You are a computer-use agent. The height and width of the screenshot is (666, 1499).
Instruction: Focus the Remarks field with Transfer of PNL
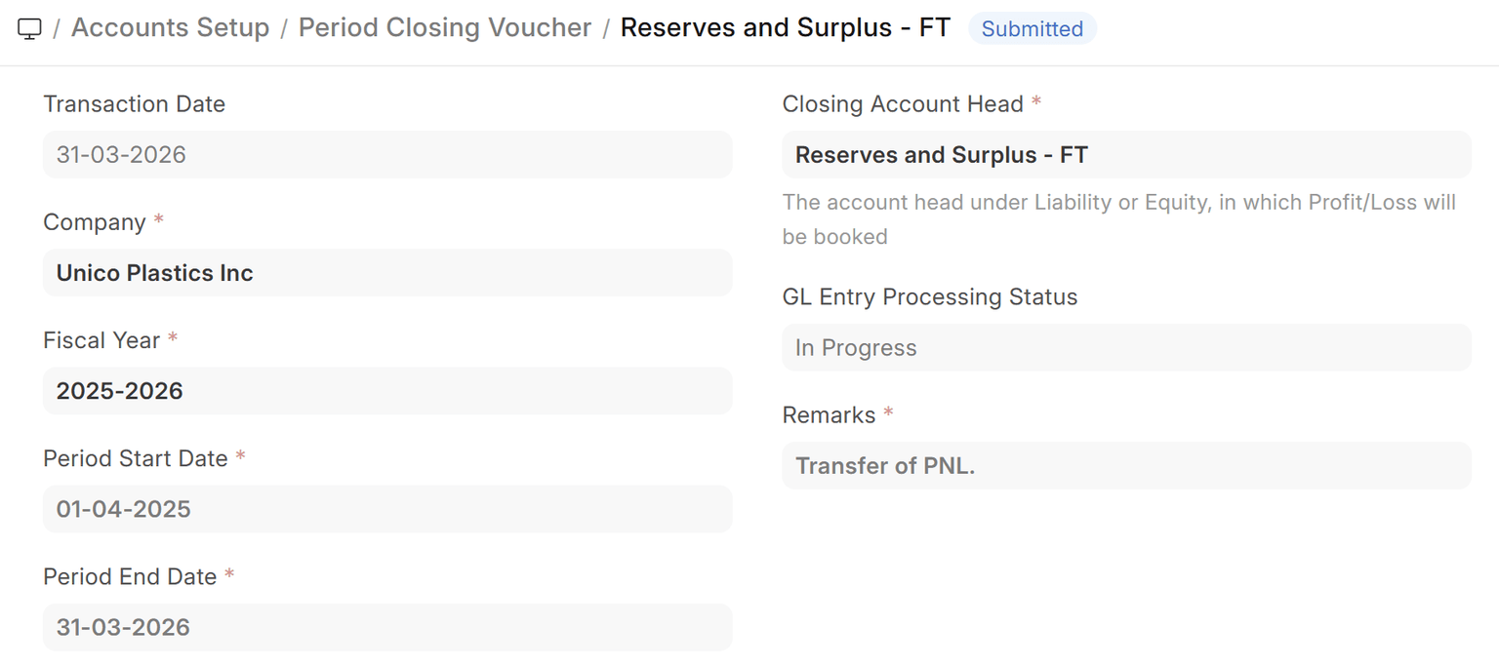[1126, 466]
